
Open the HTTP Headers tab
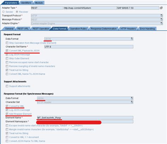128,29
